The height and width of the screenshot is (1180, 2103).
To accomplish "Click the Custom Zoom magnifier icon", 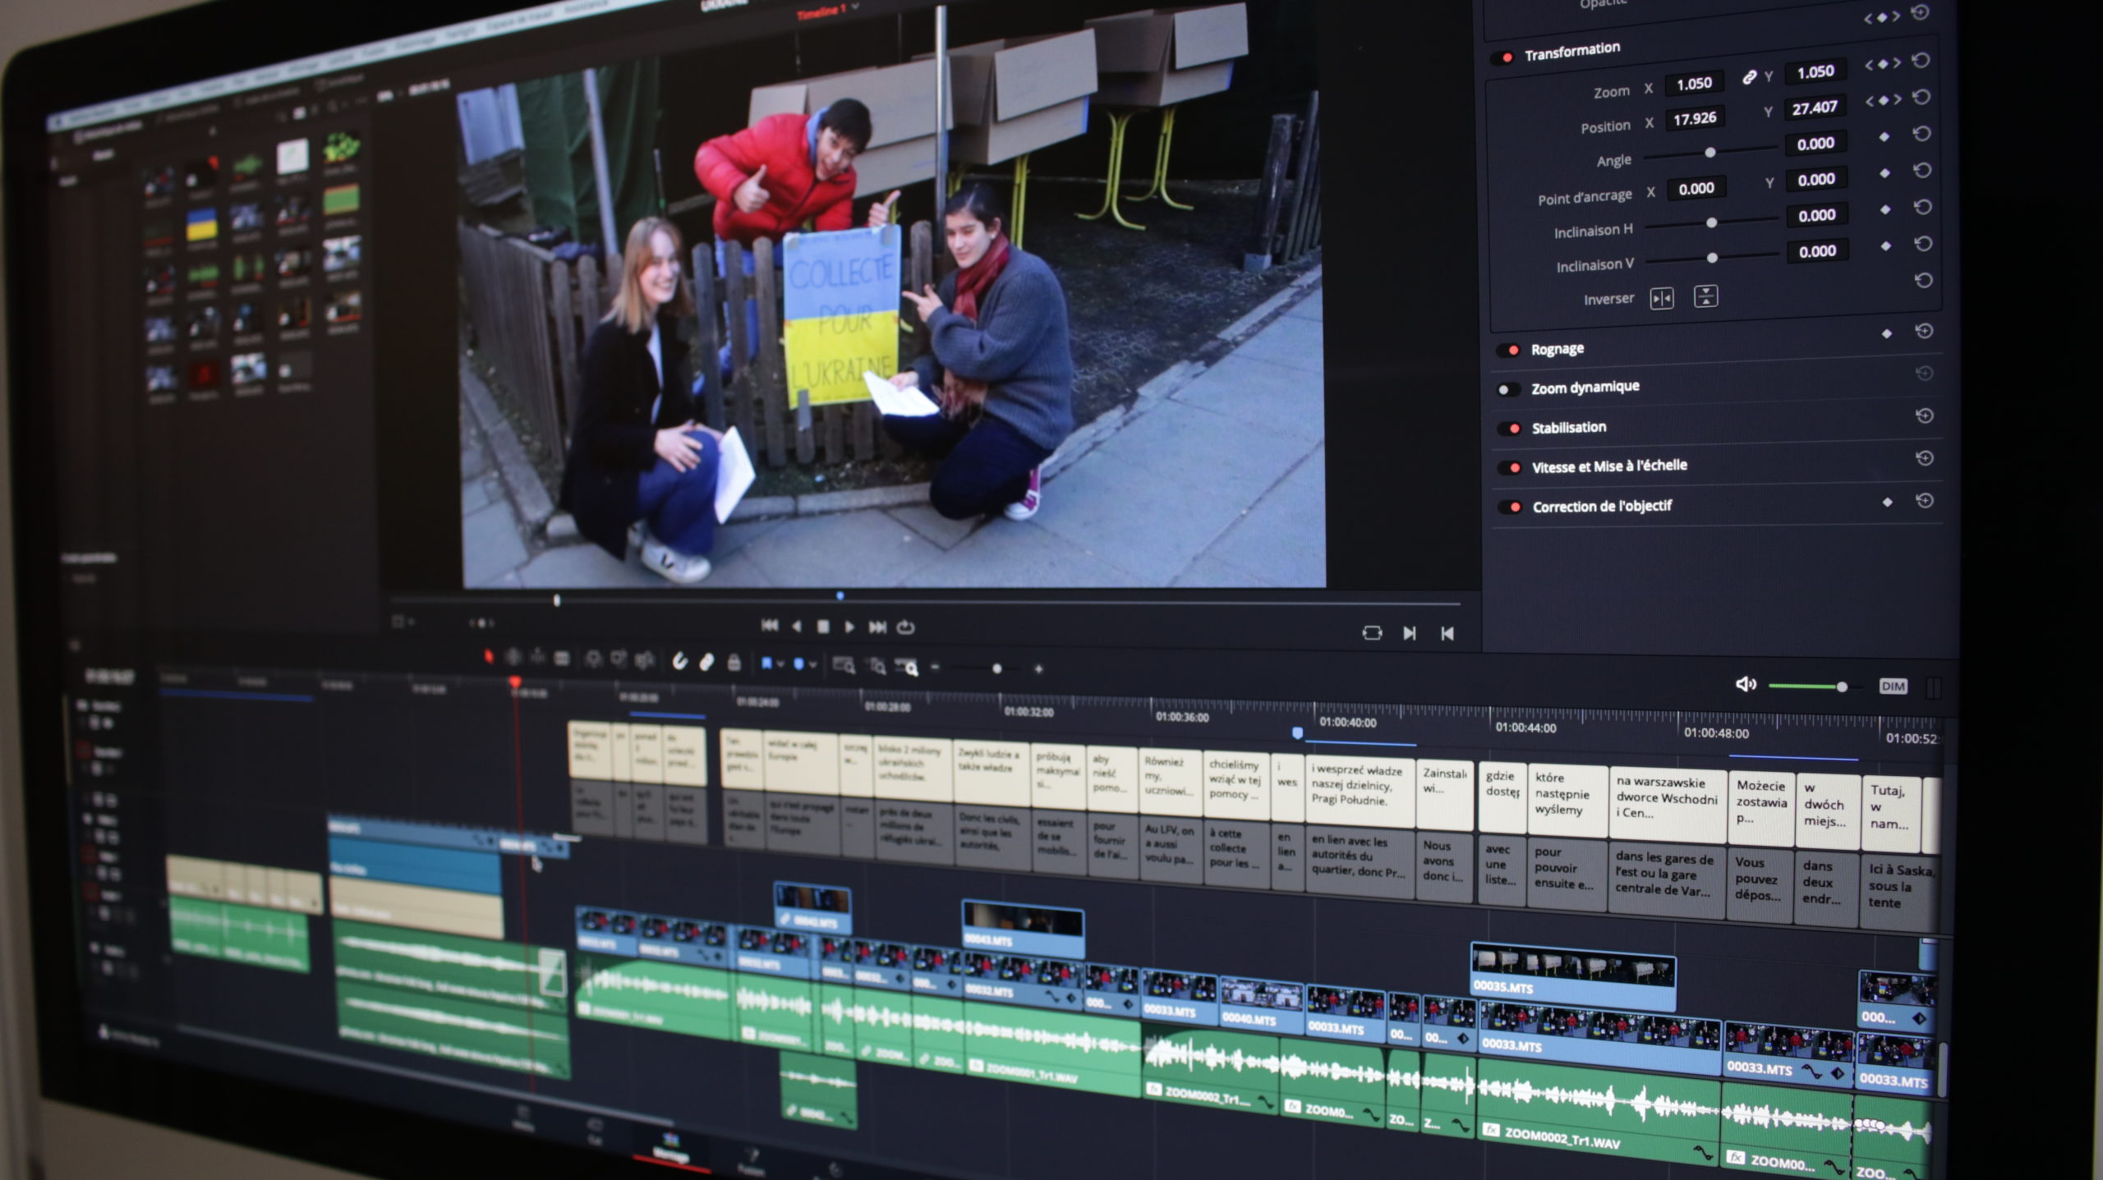I will (907, 668).
